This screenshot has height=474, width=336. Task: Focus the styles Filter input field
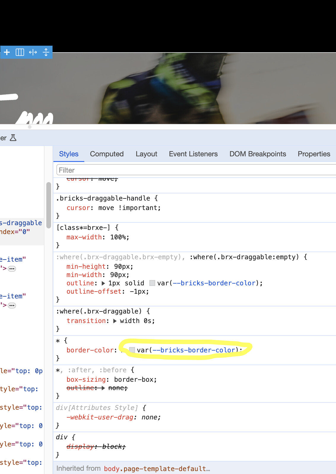196,170
